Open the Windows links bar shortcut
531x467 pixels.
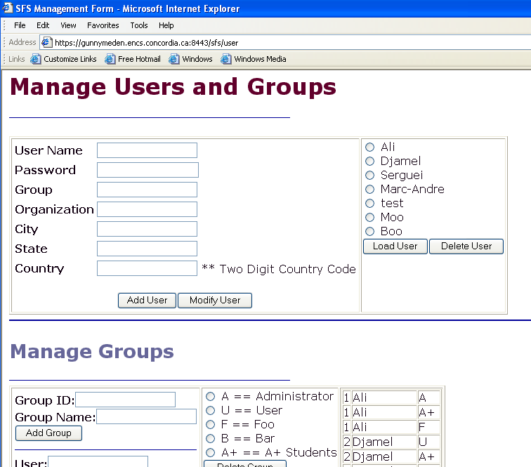pyautogui.click(x=190, y=59)
